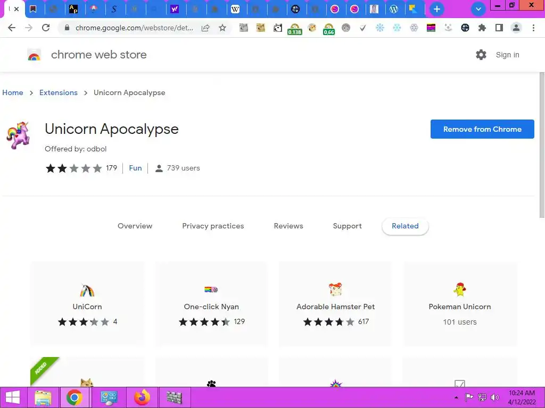
Task: Click the address bar URL field
Action: [134, 28]
